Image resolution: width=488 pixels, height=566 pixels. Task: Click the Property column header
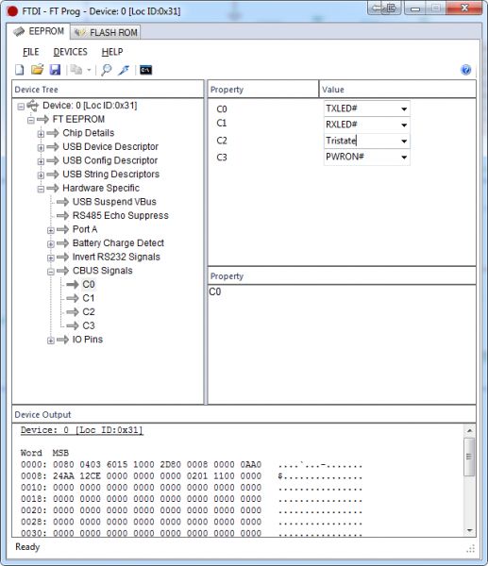(x=263, y=90)
